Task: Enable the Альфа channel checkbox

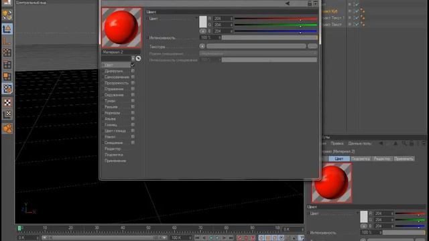Action: click(x=133, y=118)
